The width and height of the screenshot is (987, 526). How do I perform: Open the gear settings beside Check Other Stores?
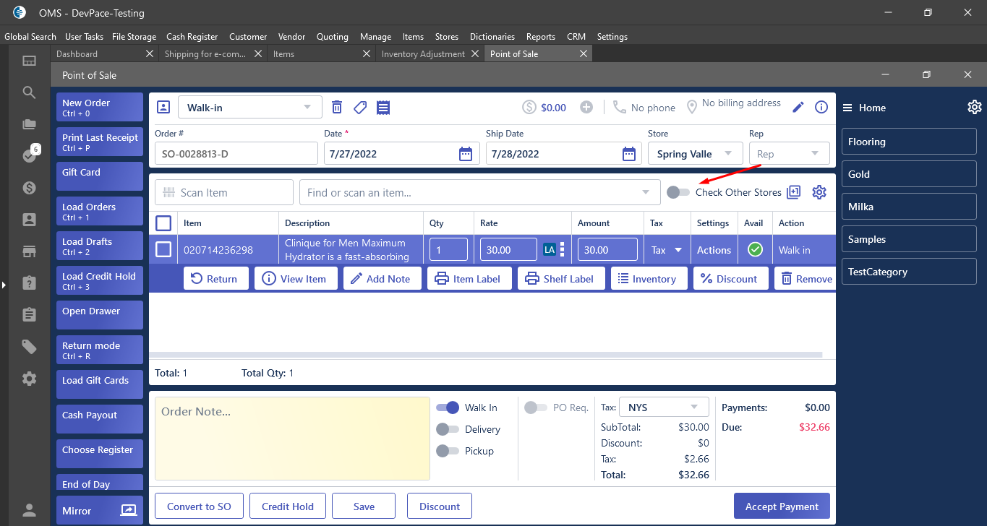pos(819,192)
